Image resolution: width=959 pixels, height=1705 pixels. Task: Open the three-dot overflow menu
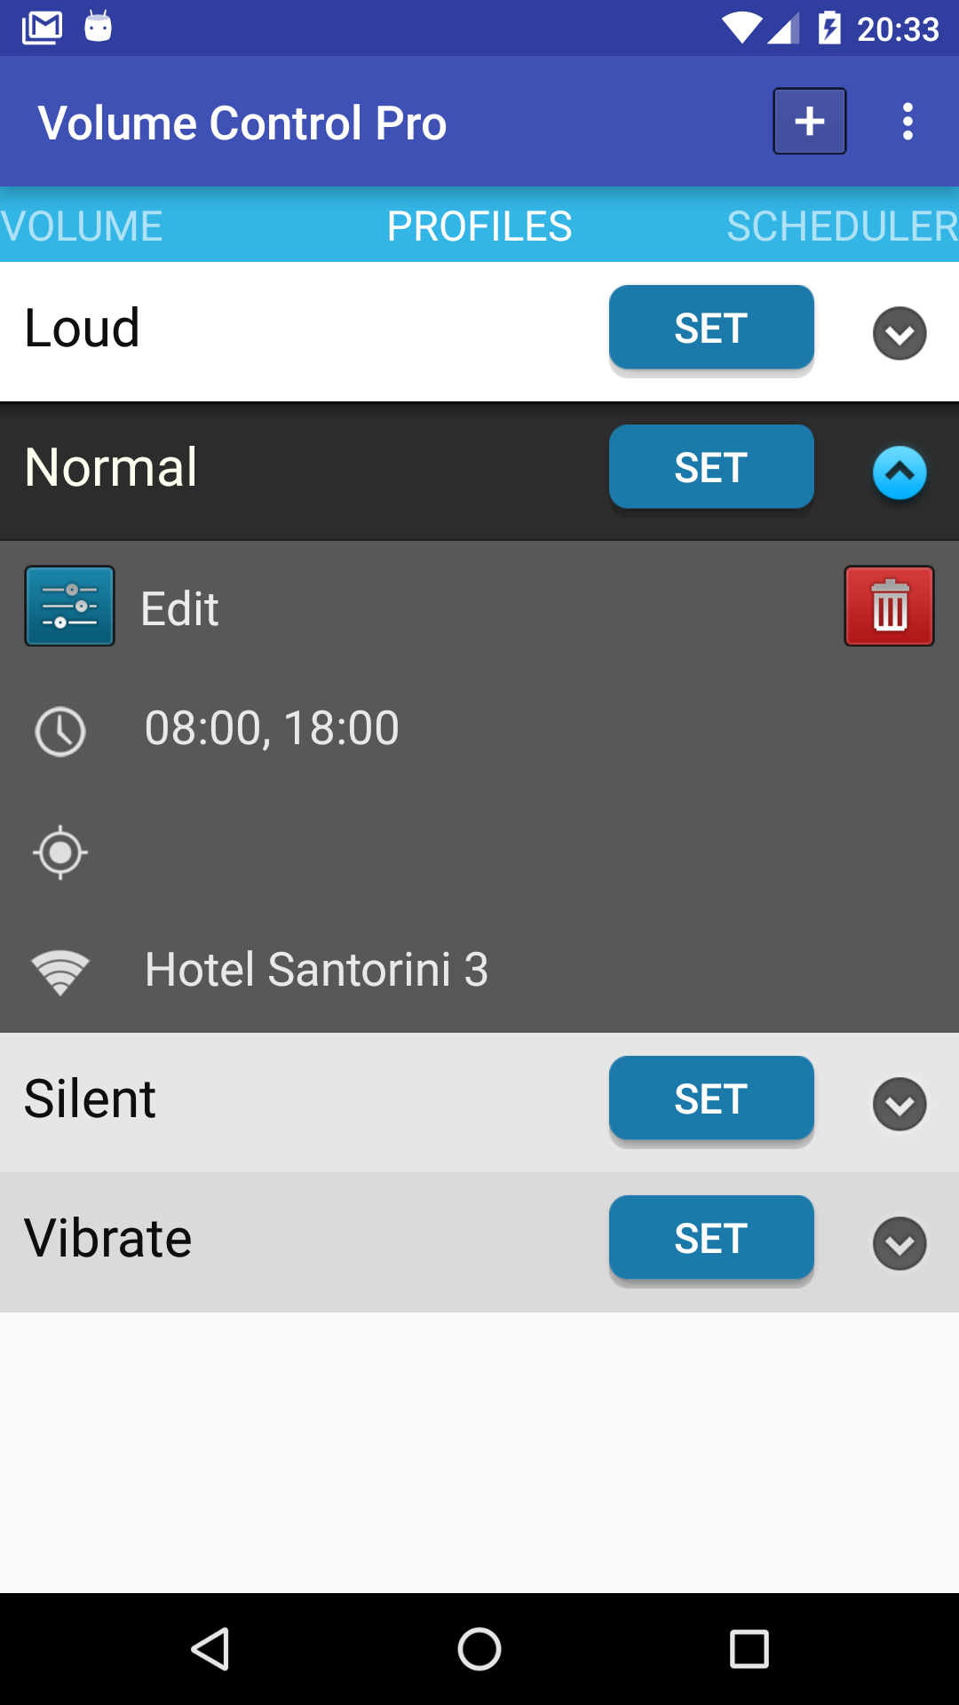click(907, 122)
